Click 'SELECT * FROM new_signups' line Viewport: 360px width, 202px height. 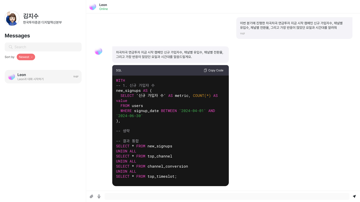pos(144,146)
